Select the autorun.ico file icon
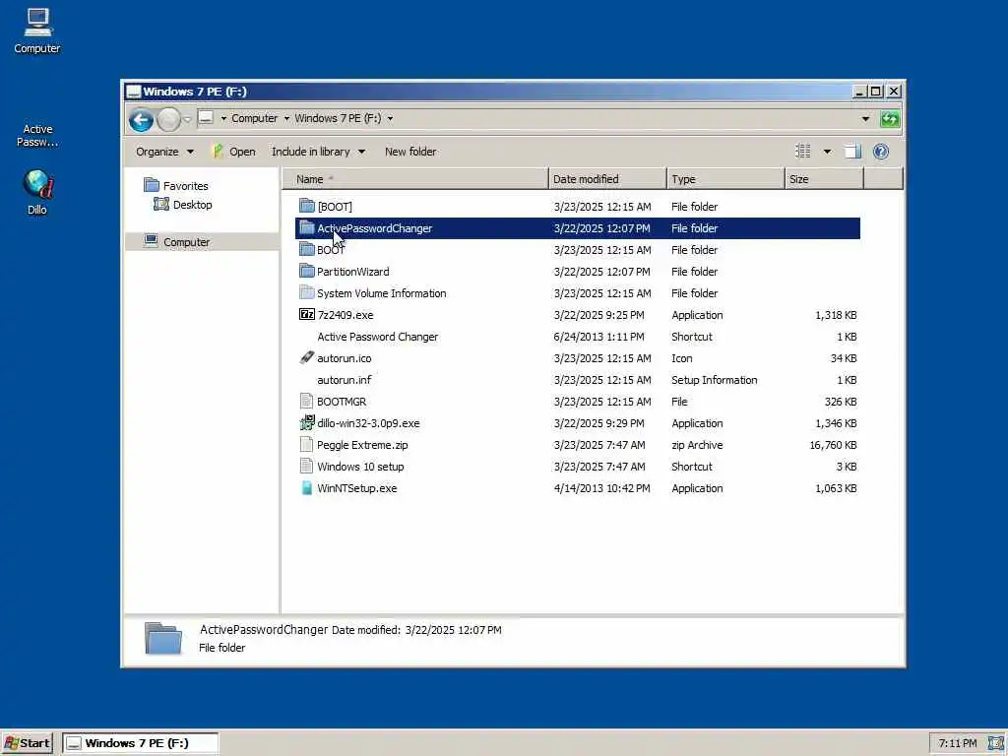The image size is (1008, 756). point(307,357)
